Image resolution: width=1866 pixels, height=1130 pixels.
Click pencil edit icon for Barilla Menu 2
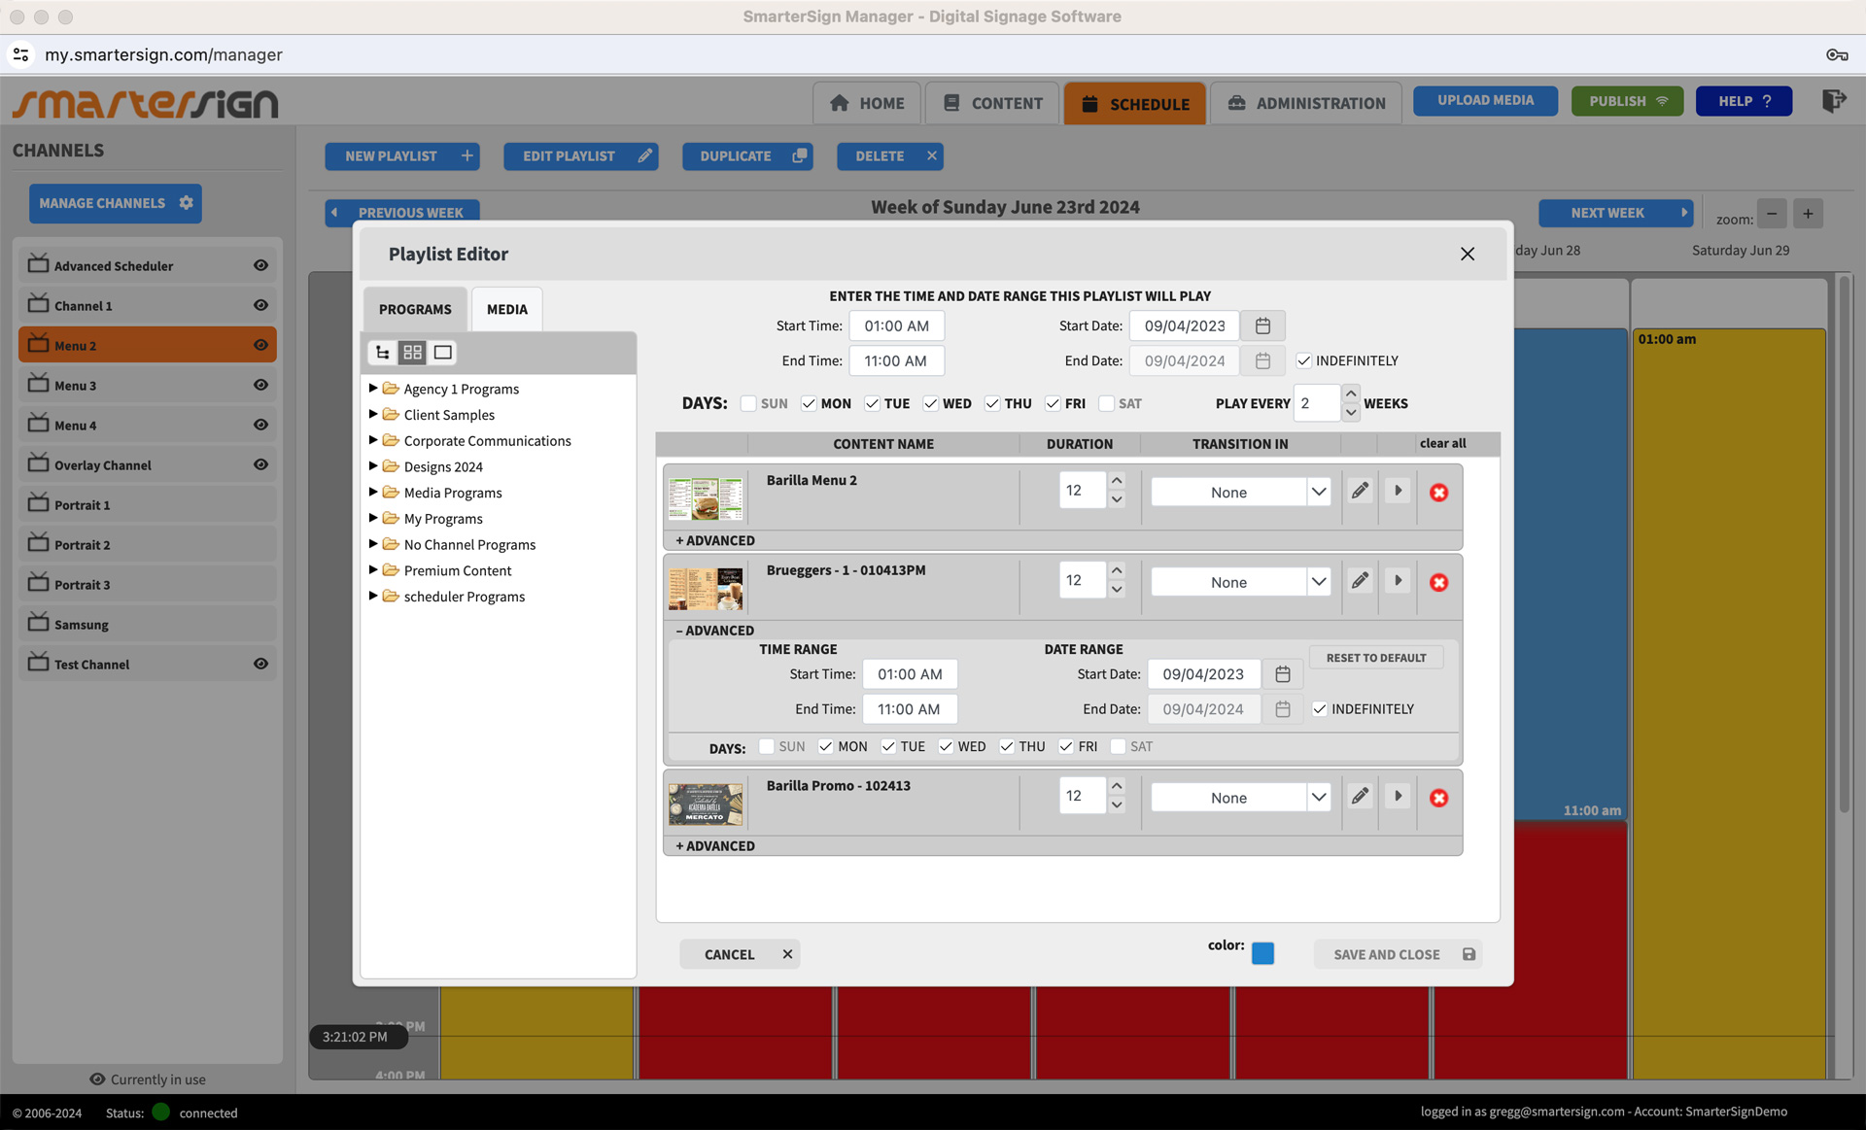tap(1360, 491)
